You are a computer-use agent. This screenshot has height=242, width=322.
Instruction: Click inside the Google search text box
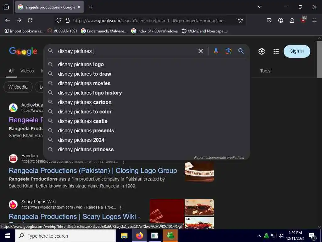click(x=125, y=51)
